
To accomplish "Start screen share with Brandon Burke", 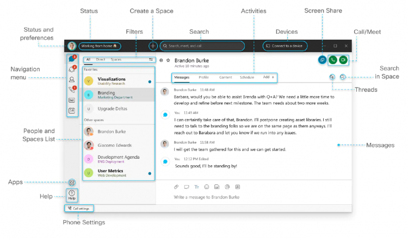I will [x=322, y=60].
